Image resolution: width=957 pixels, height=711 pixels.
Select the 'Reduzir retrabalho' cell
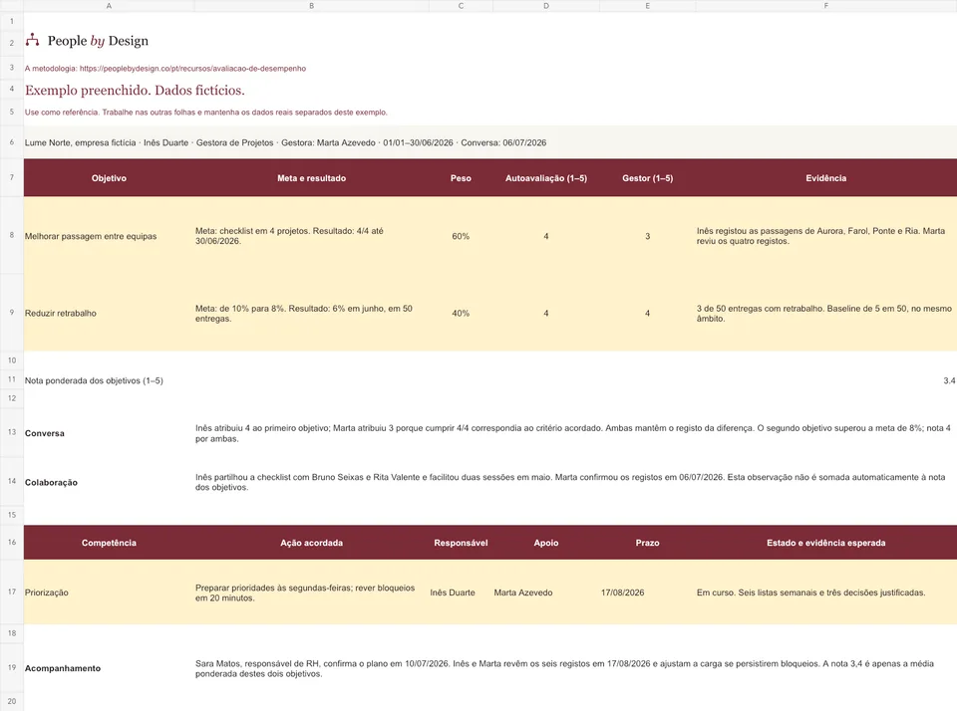pos(109,313)
